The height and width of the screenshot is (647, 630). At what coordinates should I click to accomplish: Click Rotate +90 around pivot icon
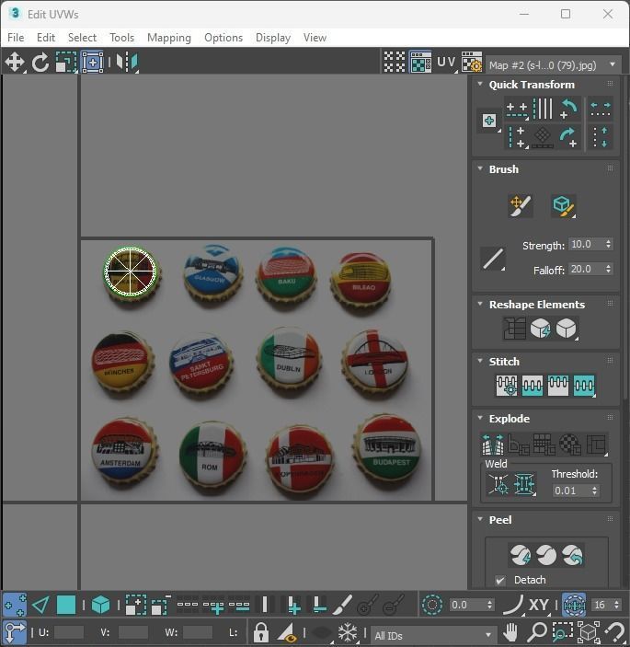click(x=569, y=137)
